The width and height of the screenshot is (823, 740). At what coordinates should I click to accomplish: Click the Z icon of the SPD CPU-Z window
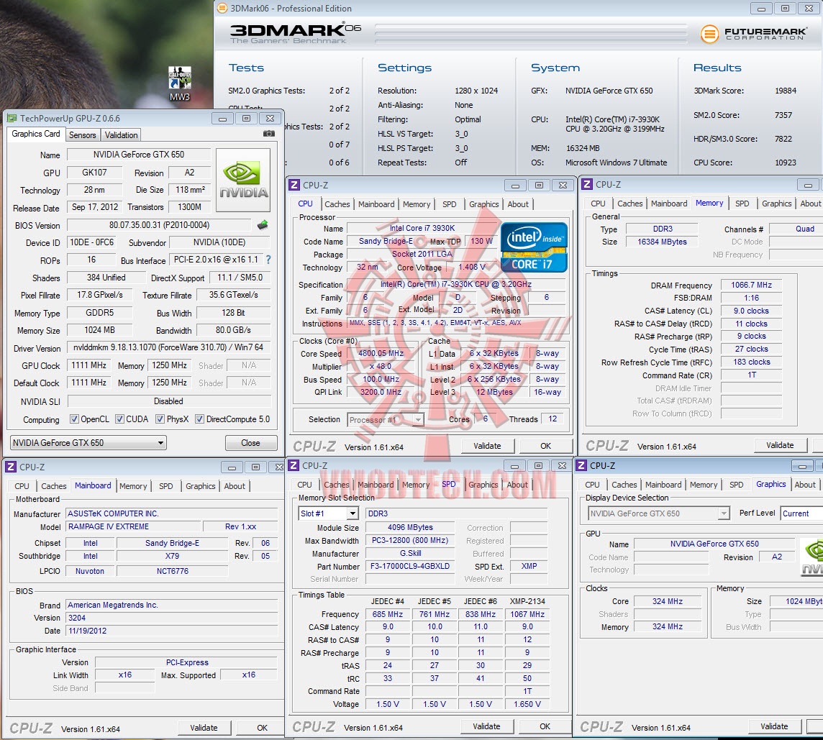[x=294, y=465]
